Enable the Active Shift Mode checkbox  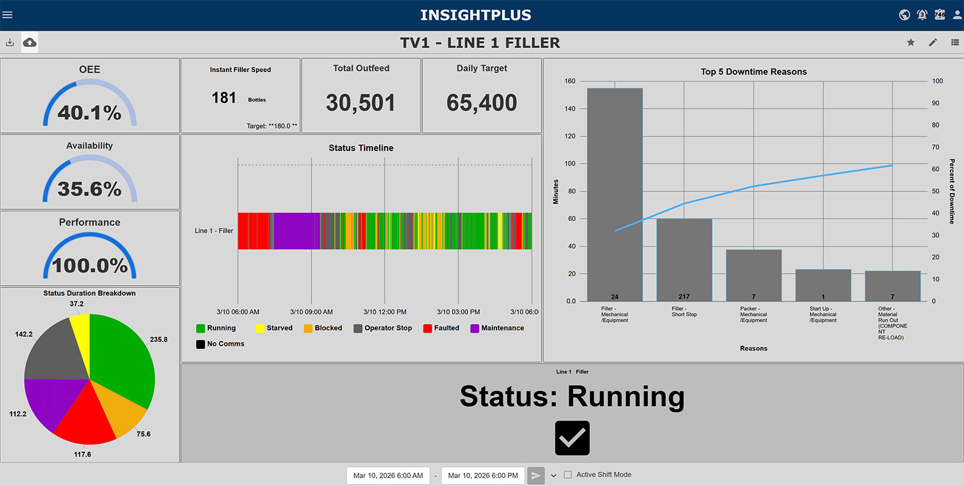[568, 475]
